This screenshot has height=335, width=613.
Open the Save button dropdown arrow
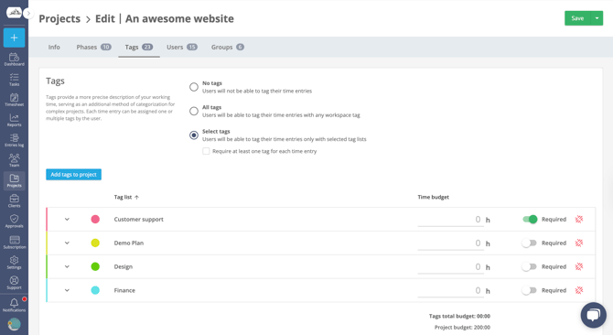[x=597, y=18]
